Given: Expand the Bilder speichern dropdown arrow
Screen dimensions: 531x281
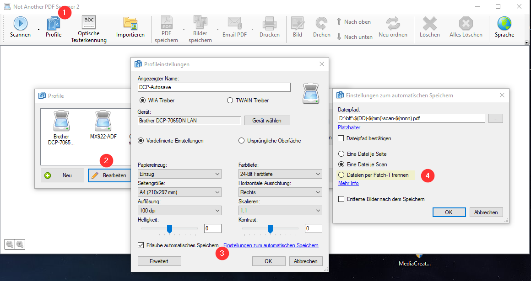Looking at the screenshot, I should point(218,29).
